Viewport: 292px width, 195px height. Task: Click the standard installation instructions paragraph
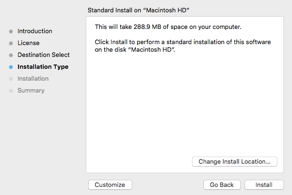(x=182, y=46)
